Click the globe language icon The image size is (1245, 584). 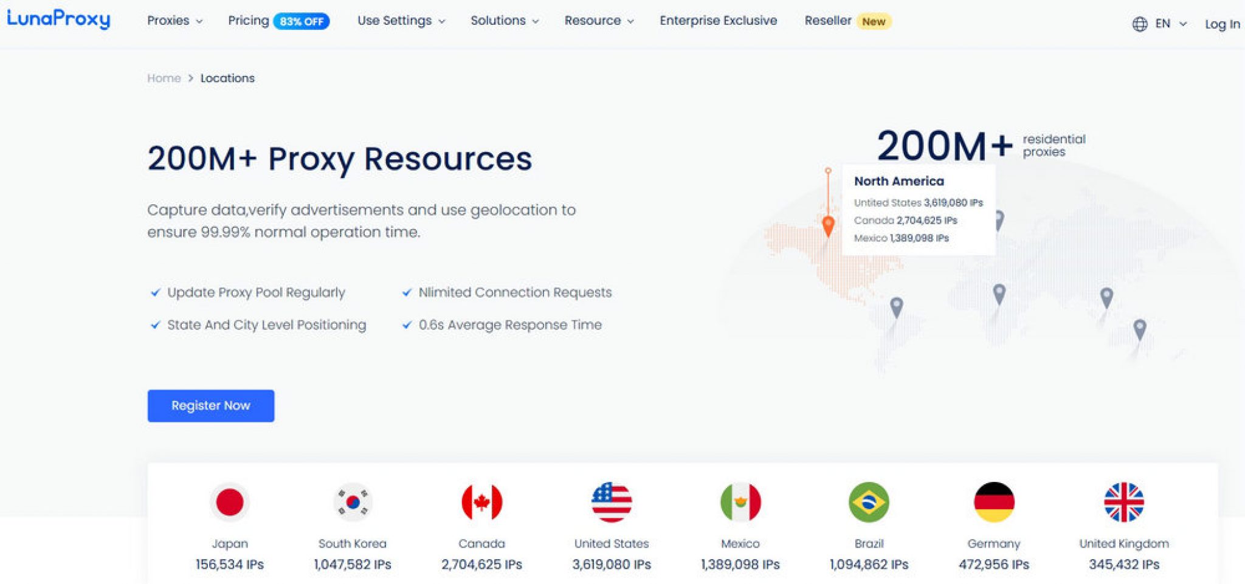click(1139, 22)
